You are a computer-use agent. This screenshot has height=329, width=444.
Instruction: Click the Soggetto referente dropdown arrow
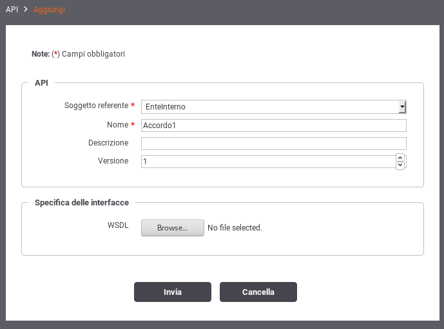click(402, 107)
